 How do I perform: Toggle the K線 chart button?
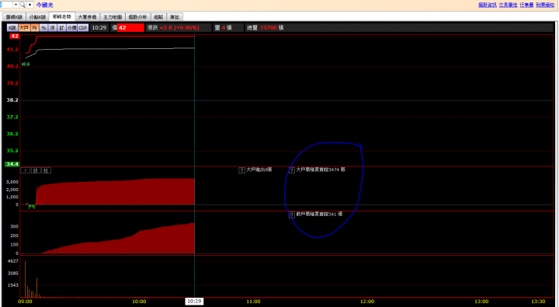(x=12, y=28)
